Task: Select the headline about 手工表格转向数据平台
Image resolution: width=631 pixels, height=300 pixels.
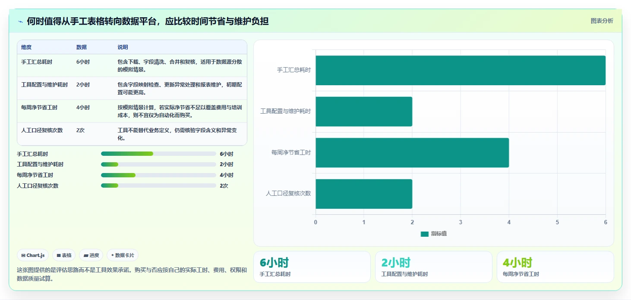Action: 148,21
